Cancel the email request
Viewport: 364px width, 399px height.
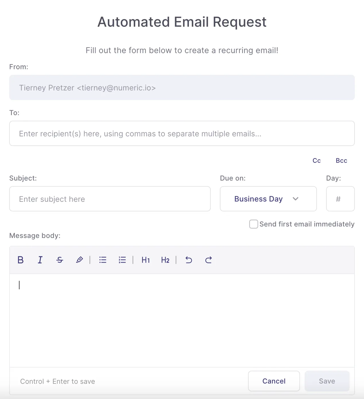274,381
